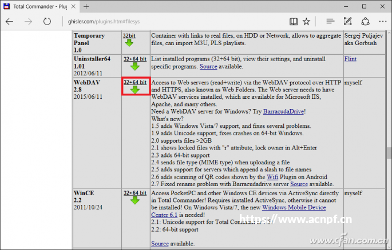Go back to the previous page
The image size is (392, 250).
pos(9,22)
